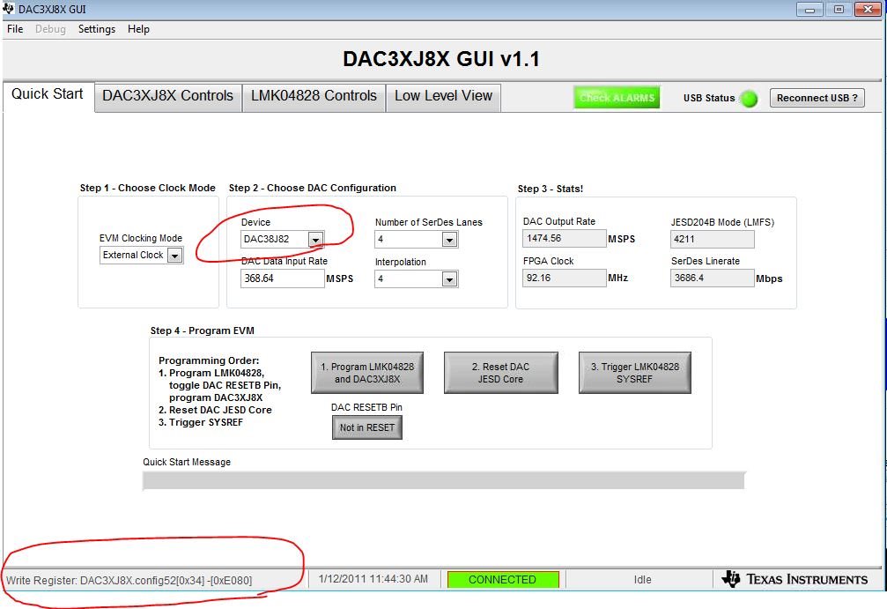Click the Programming Order: text
The height and width of the screenshot is (609, 887).
[x=209, y=360]
